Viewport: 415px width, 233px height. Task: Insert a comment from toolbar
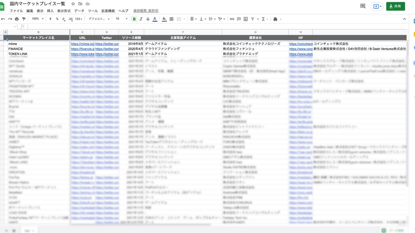click(x=239, y=19)
